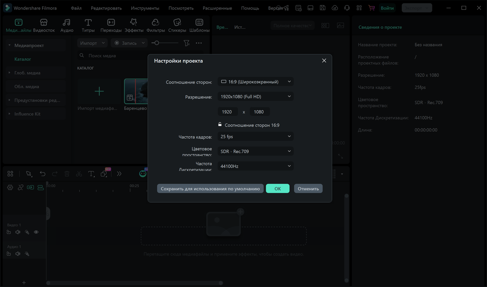Image resolution: width=487 pixels, height=287 pixels.
Task: Click Сохранить для использования по умолчанию button
Action: (x=210, y=189)
